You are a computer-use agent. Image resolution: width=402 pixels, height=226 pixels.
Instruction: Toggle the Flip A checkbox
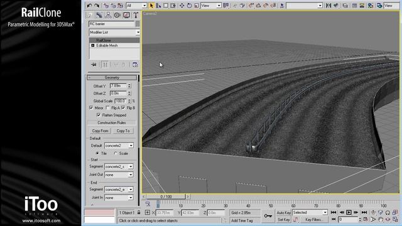tap(108, 108)
